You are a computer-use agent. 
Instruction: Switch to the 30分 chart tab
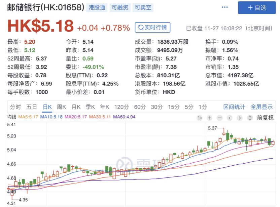[157, 107]
